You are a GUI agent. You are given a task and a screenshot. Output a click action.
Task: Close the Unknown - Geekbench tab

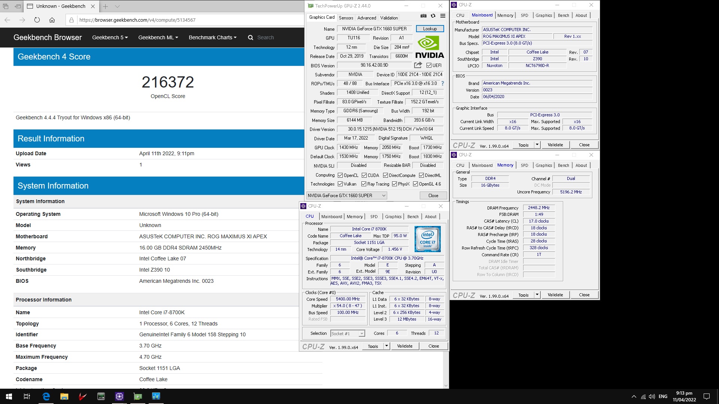click(x=93, y=6)
